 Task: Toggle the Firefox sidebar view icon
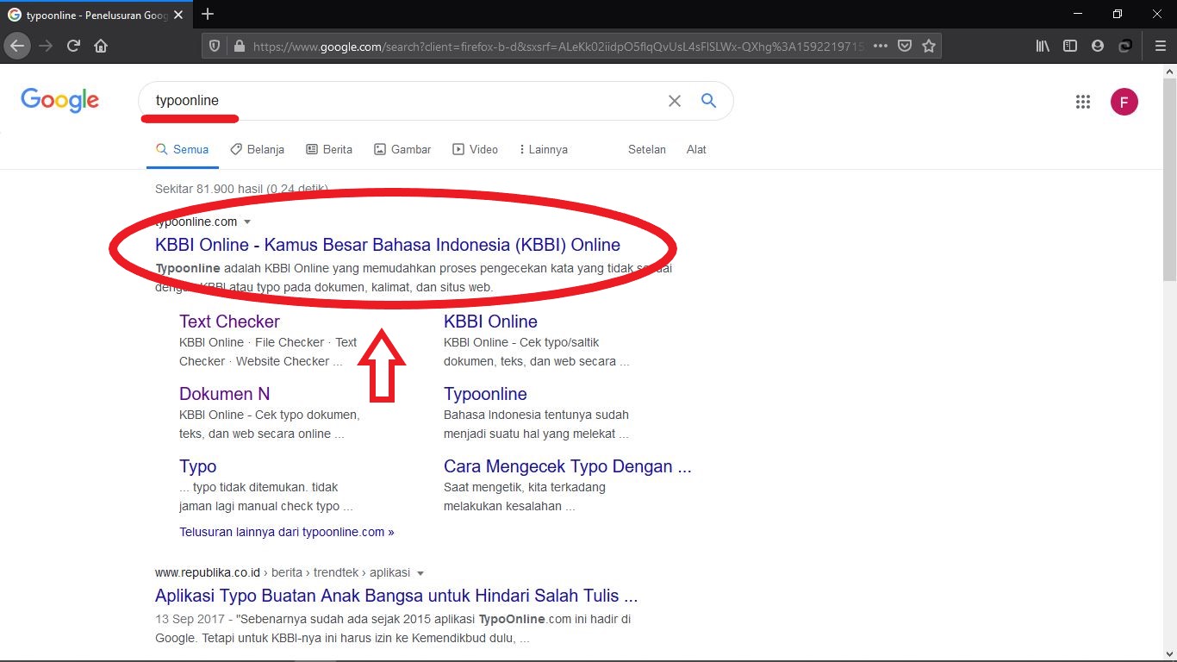(x=1070, y=47)
